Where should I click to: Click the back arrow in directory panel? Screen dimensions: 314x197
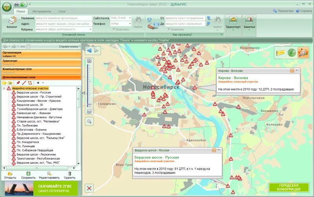[x=5, y=46]
